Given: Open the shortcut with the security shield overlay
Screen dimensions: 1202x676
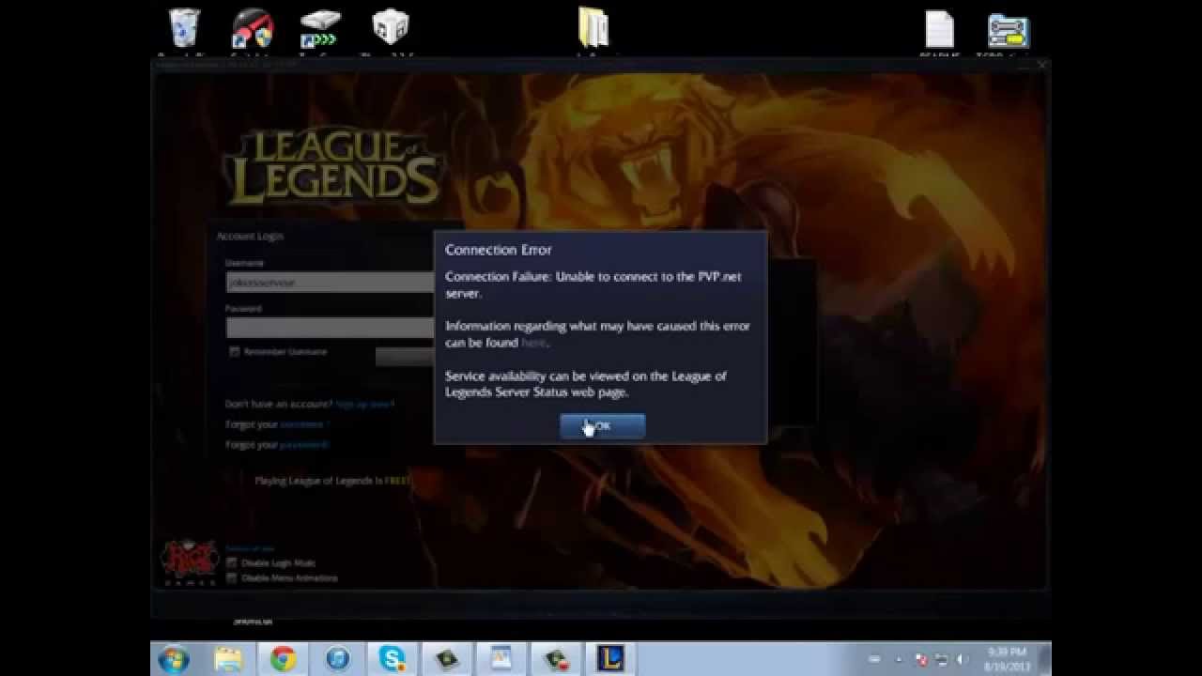Looking at the screenshot, I should (253, 29).
